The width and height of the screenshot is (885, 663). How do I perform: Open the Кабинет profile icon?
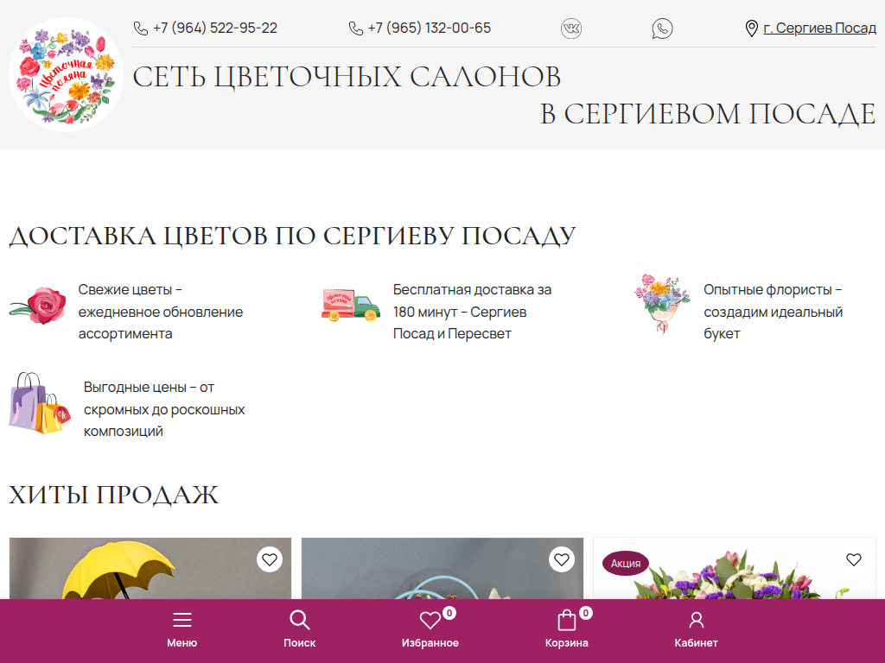pyautogui.click(x=696, y=619)
